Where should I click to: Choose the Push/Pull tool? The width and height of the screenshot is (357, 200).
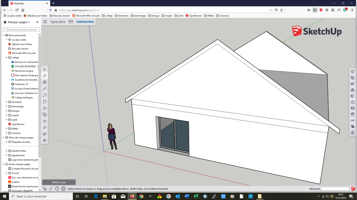click(44, 108)
